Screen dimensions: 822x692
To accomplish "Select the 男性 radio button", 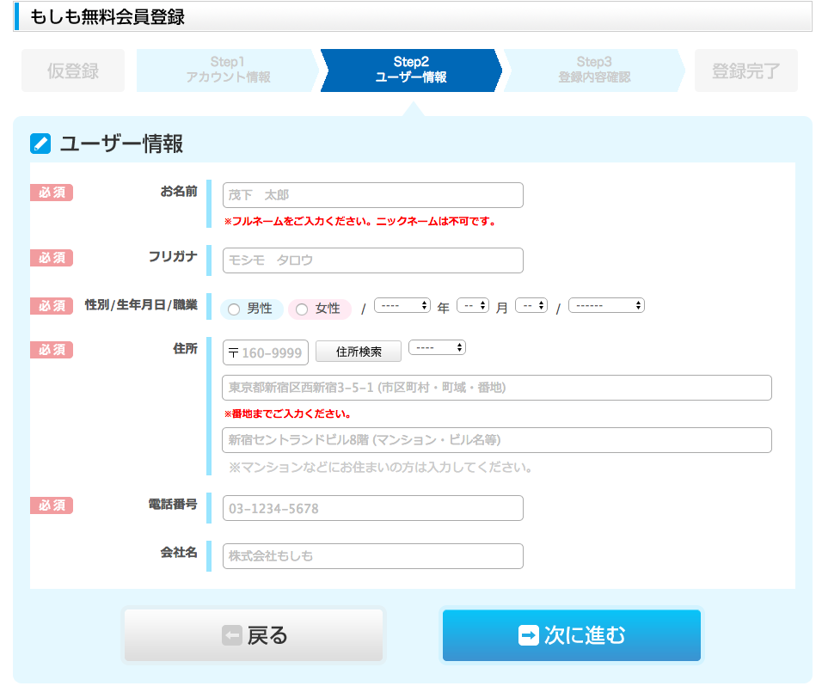I will coord(234,309).
